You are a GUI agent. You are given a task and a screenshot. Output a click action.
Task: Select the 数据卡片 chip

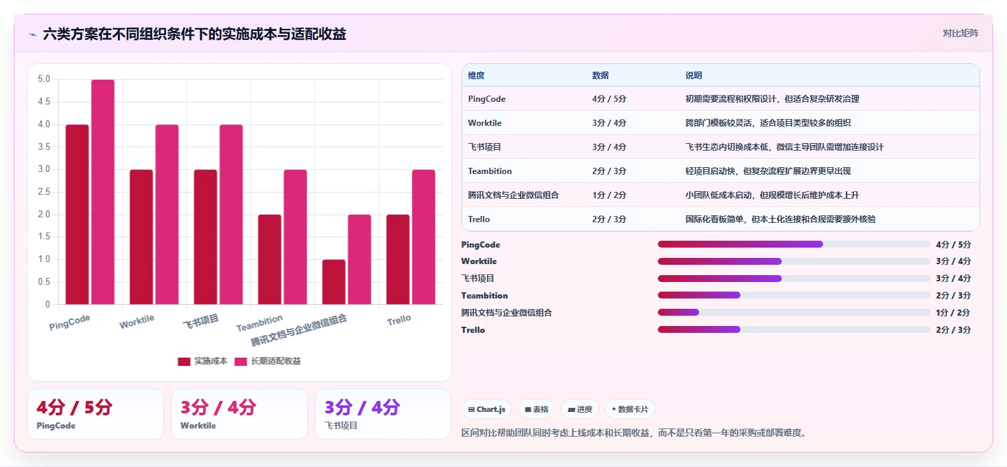point(630,409)
